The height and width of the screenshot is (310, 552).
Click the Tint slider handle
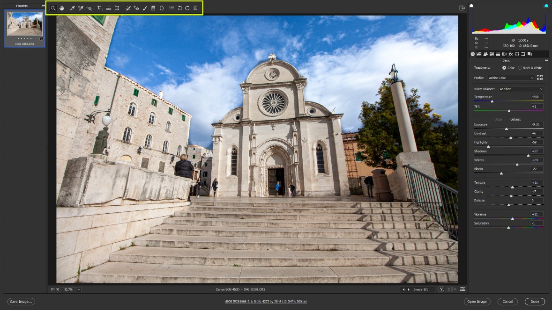pos(509,111)
